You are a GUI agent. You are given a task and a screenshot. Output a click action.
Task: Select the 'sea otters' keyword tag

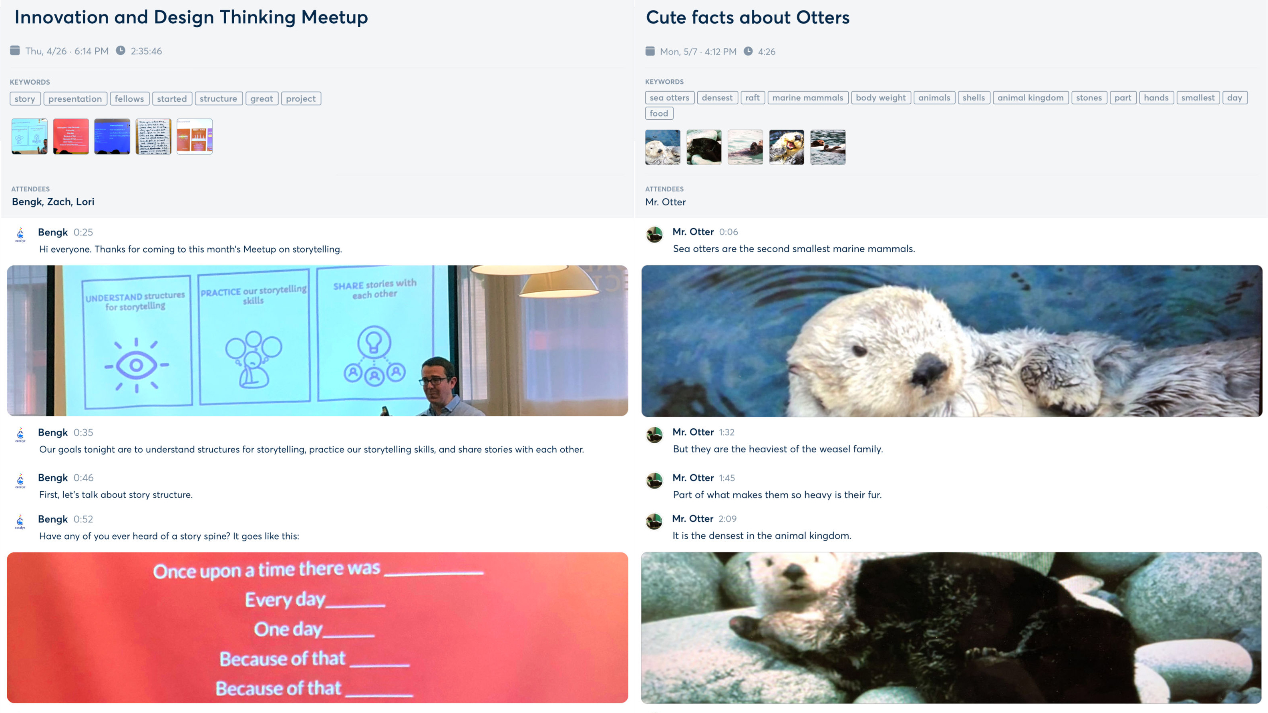pos(669,96)
